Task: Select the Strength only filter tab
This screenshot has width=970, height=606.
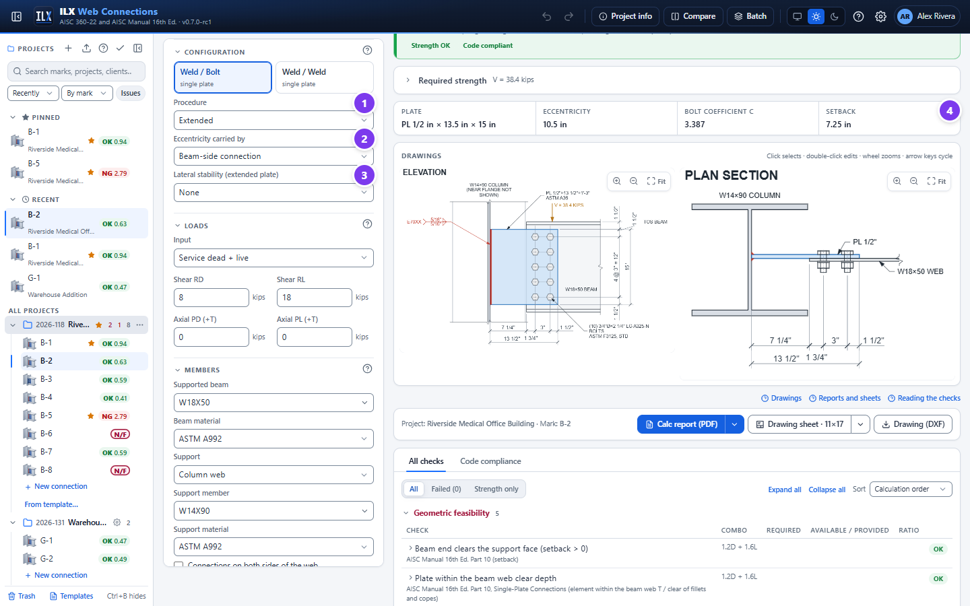Action: pyautogui.click(x=496, y=490)
